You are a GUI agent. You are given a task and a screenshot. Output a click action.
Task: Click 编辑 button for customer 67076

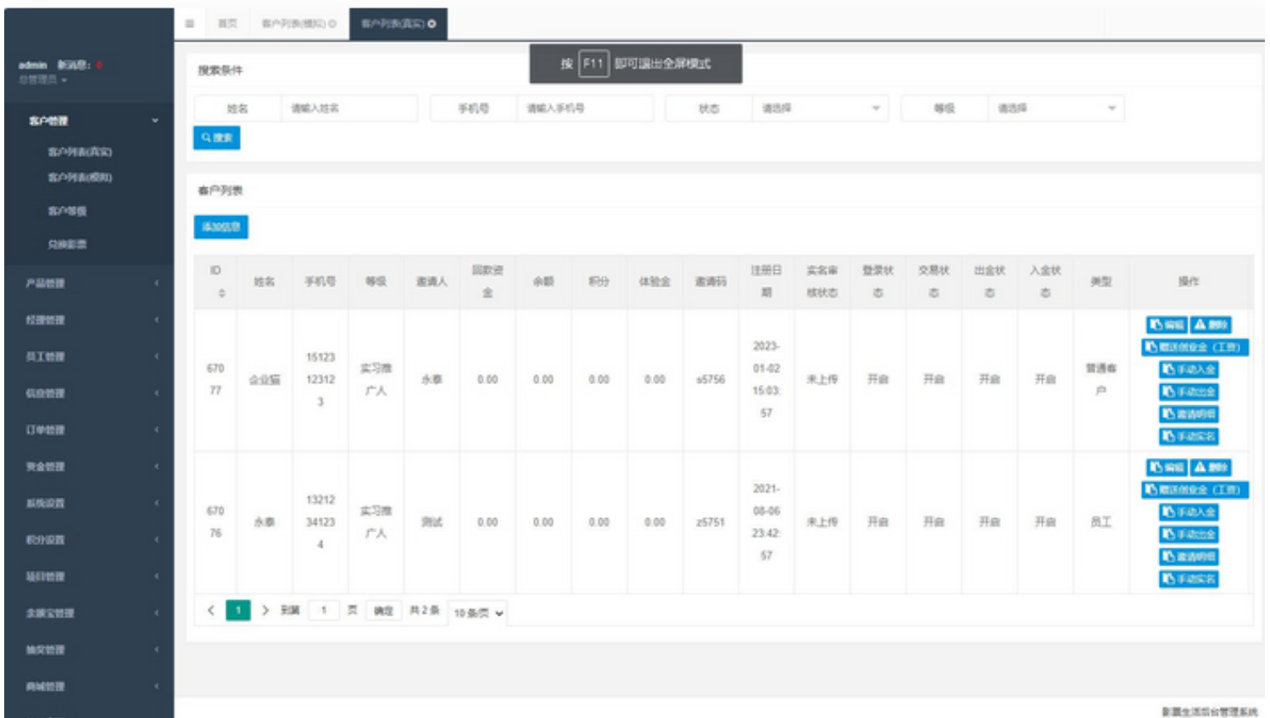pos(1167,467)
